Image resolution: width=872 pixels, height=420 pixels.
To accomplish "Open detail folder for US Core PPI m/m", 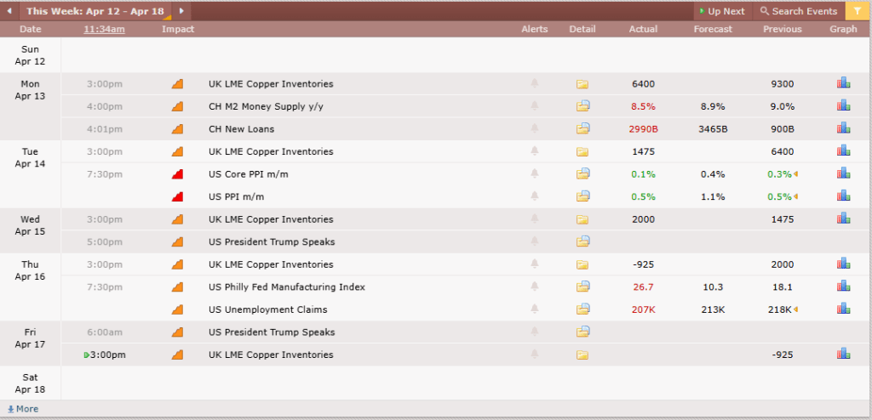I will (x=582, y=174).
